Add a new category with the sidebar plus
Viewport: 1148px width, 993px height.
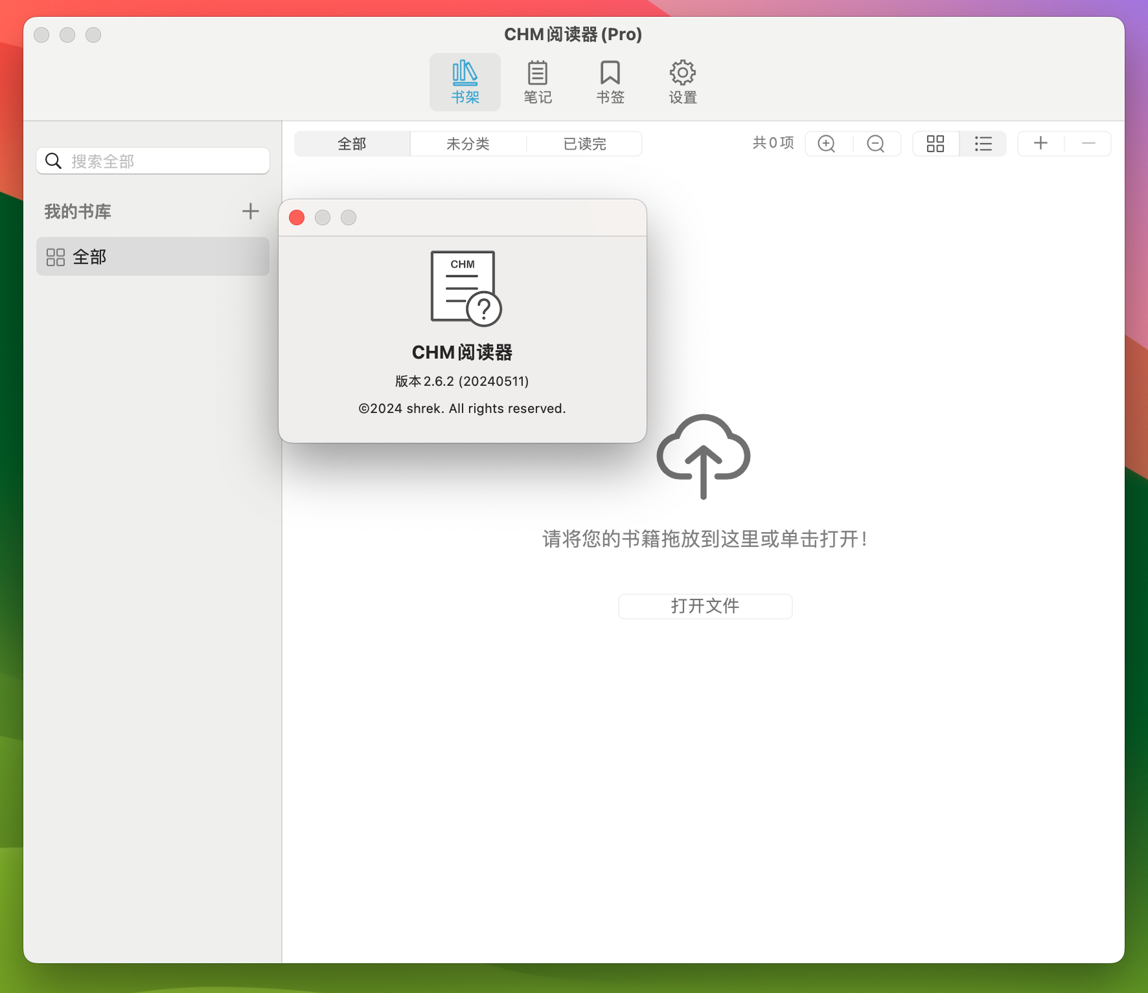point(250,211)
